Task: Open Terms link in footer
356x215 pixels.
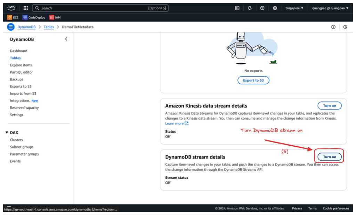Action: coord(313,208)
